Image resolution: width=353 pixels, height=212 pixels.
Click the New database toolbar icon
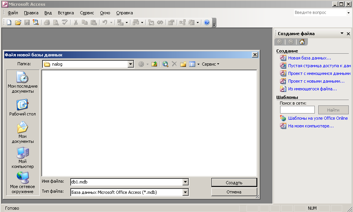click(x=9, y=22)
